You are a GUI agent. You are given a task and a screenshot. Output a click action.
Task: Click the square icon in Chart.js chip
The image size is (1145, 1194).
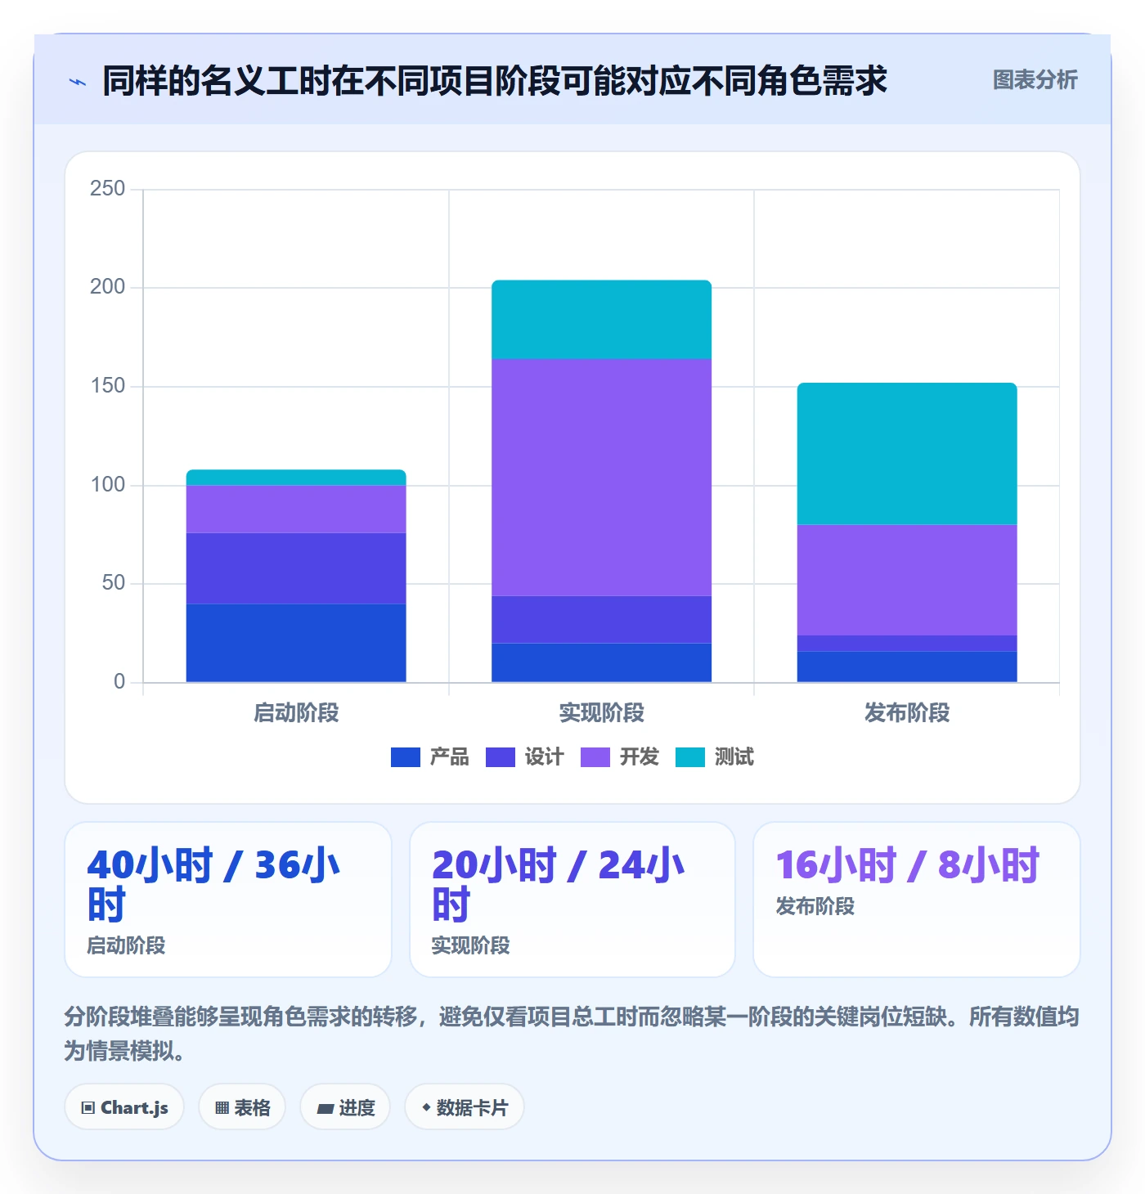click(88, 1108)
